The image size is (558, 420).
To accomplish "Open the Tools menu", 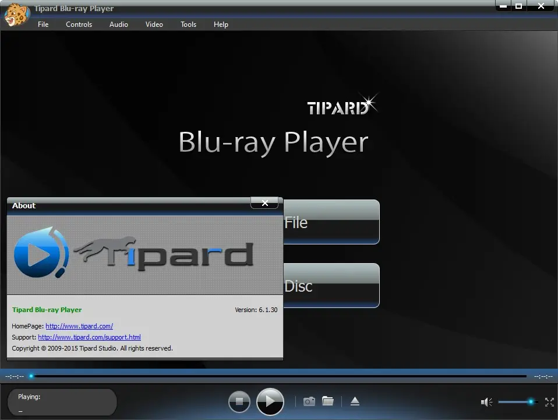I will (x=188, y=24).
